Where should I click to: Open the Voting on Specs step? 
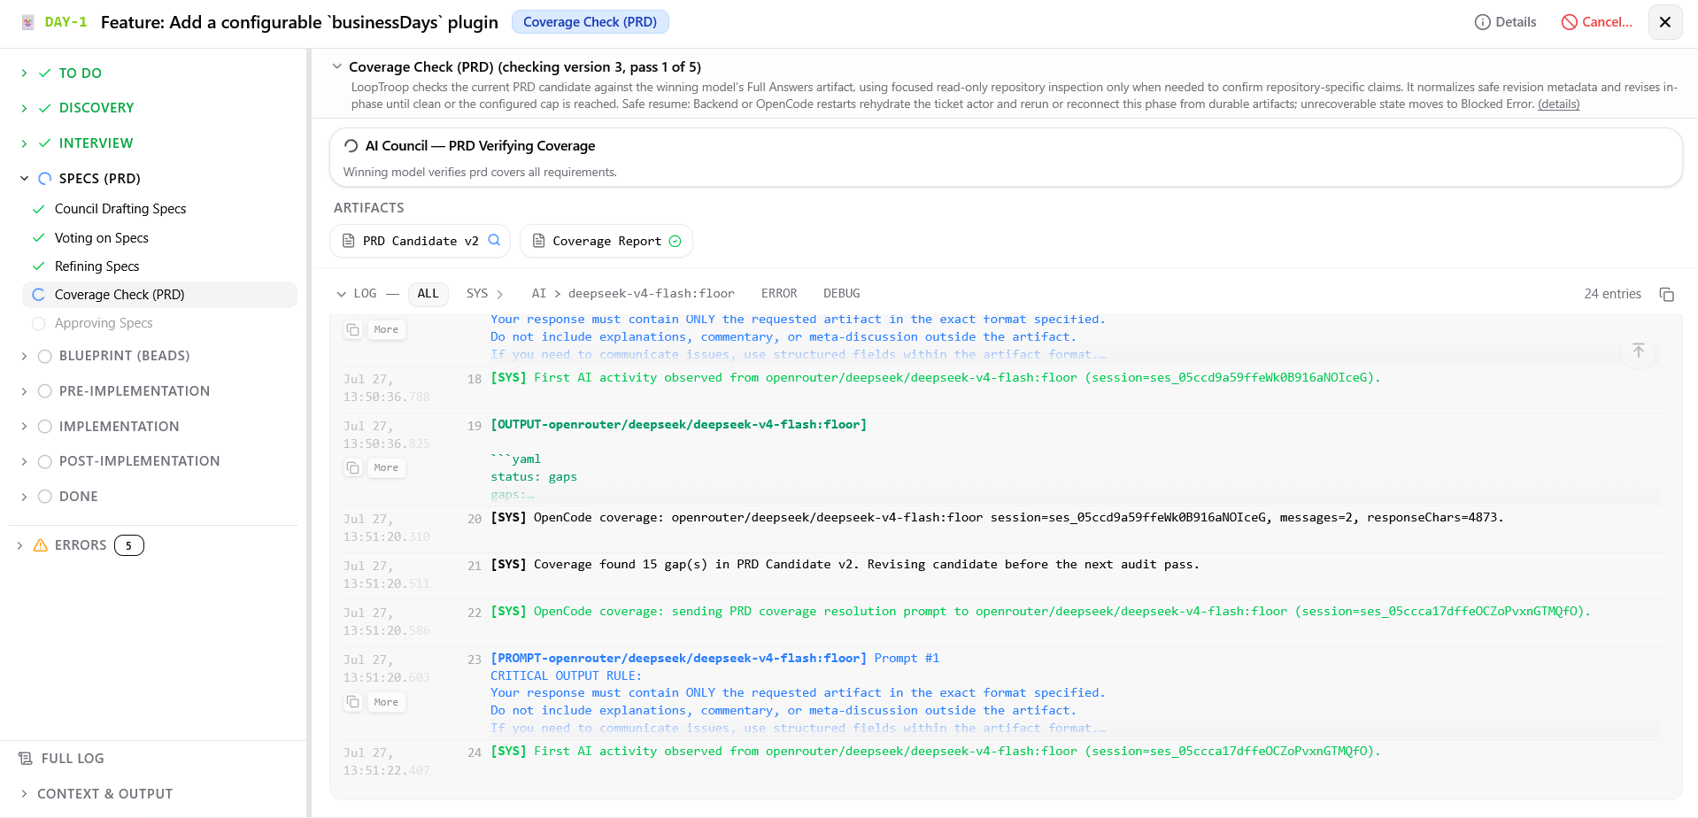coord(102,238)
